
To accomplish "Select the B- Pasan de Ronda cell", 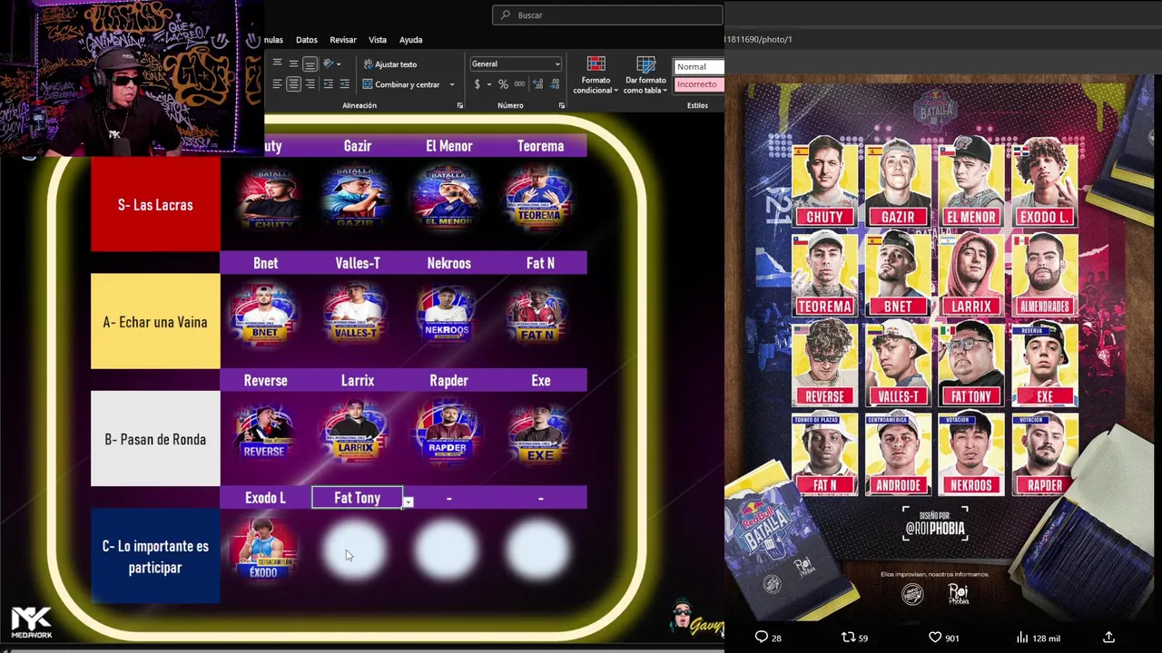I will click(155, 439).
